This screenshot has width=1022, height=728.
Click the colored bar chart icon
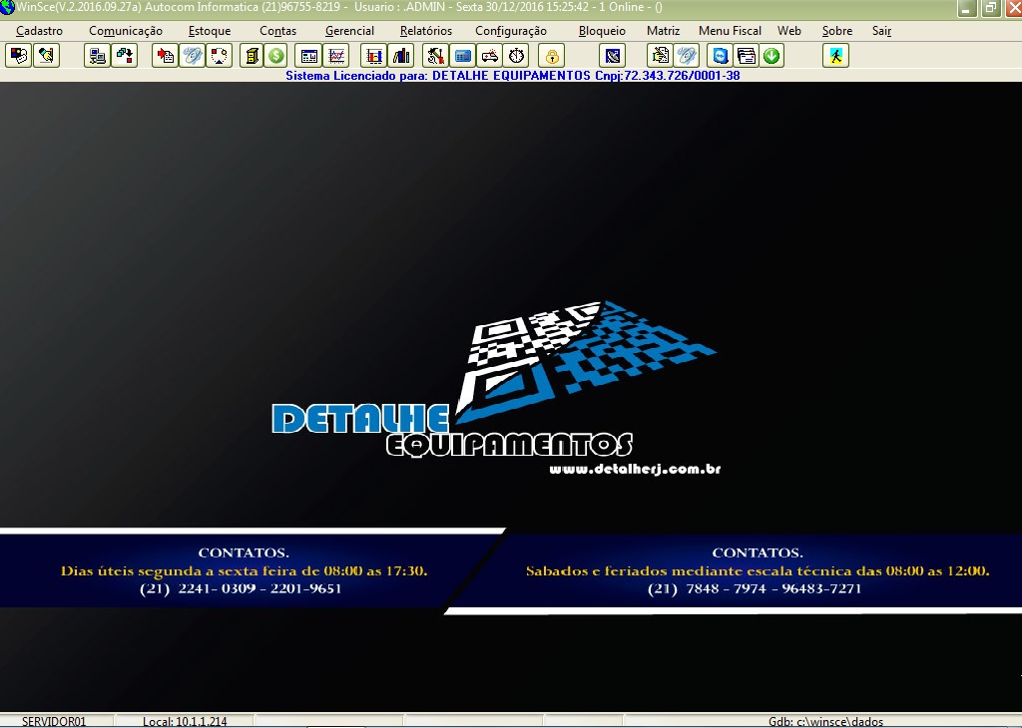coord(373,56)
